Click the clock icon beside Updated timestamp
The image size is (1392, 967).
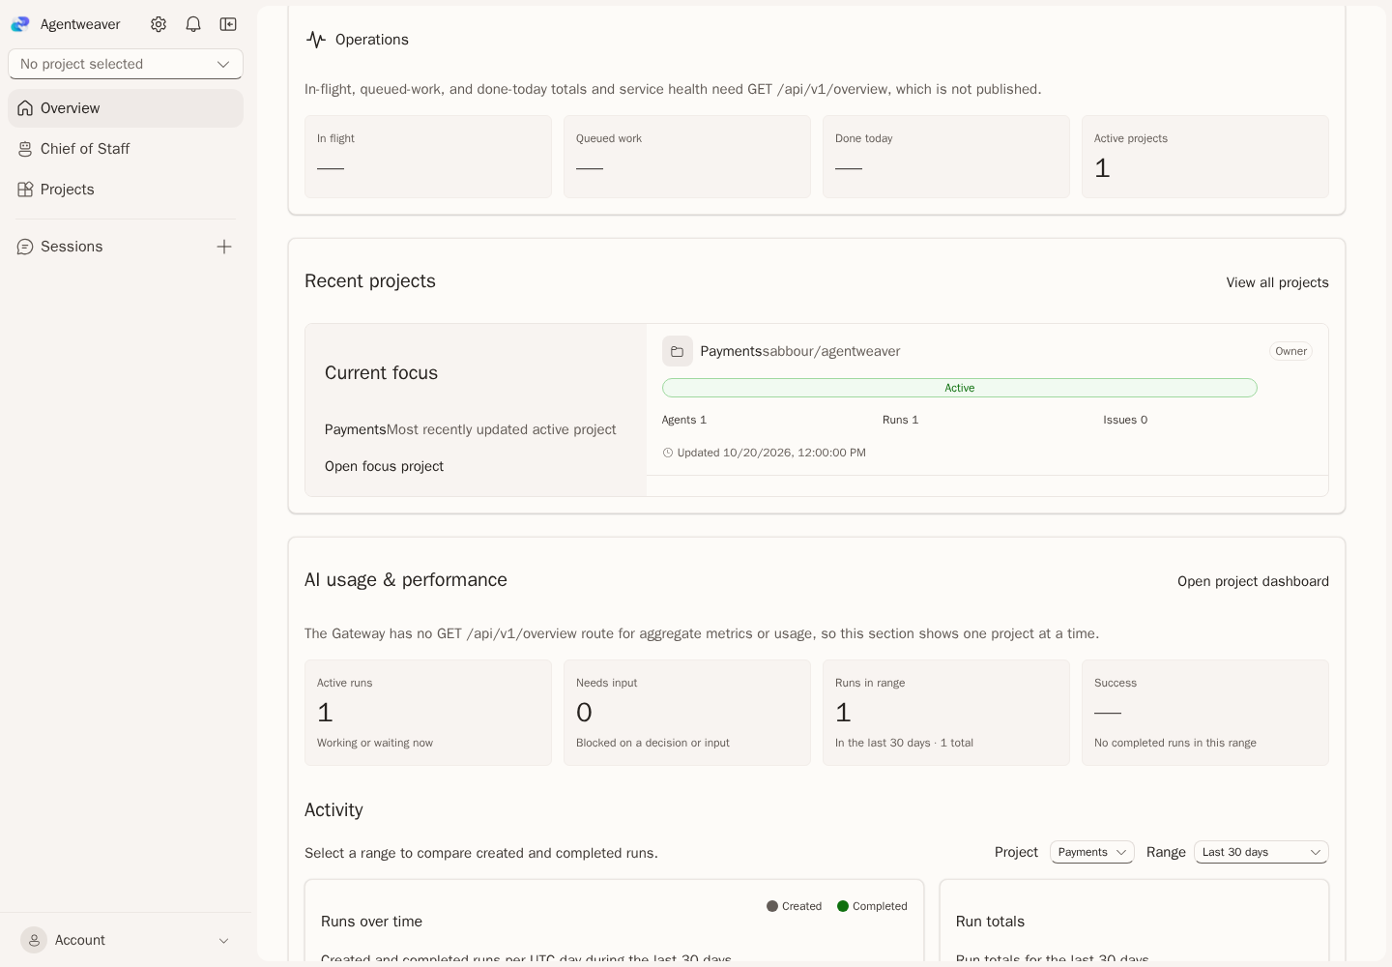[x=667, y=453]
